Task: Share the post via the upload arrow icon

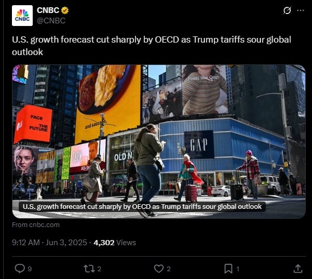Action: pyautogui.click(x=298, y=269)
